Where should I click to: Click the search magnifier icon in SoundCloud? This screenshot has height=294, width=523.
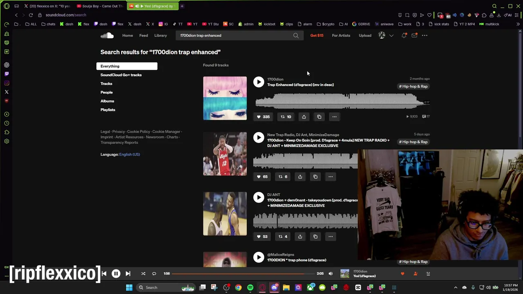click(296, 36)
